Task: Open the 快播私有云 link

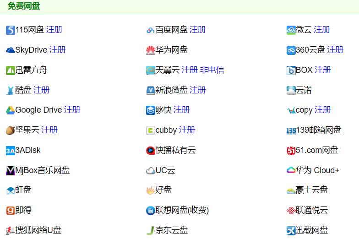Action: click(x=176, y=150)
